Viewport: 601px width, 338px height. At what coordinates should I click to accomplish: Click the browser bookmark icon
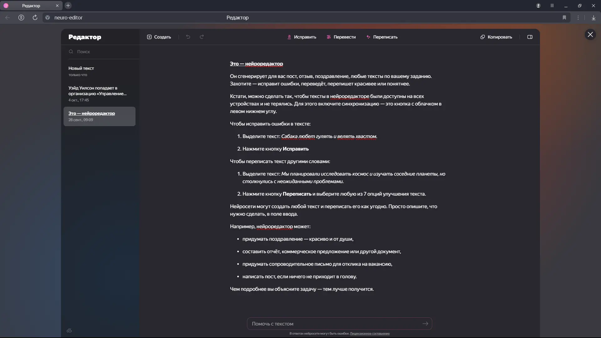click(x=564, y=18)
